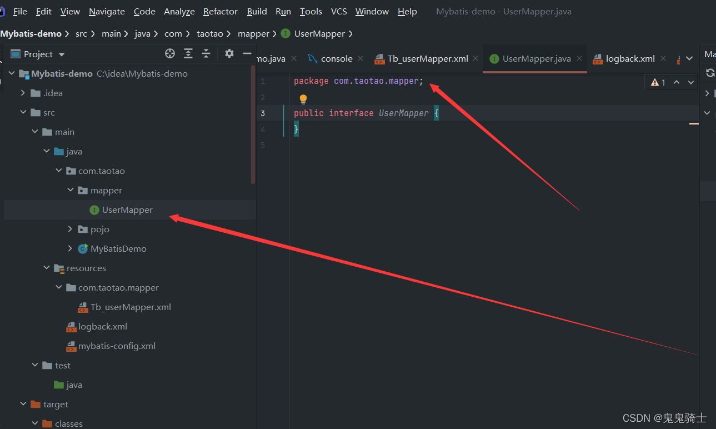Click the Project tree vertical scrollbar

click(x=253, y=124)
